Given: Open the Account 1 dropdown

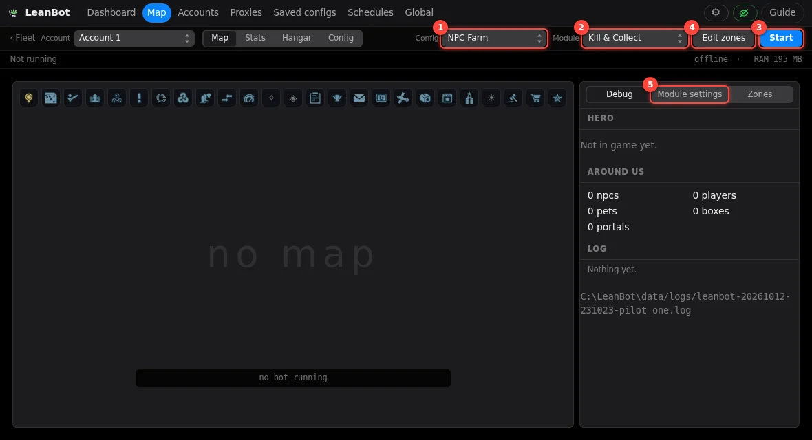Looking at the screenshot, I should click(134, 38).
